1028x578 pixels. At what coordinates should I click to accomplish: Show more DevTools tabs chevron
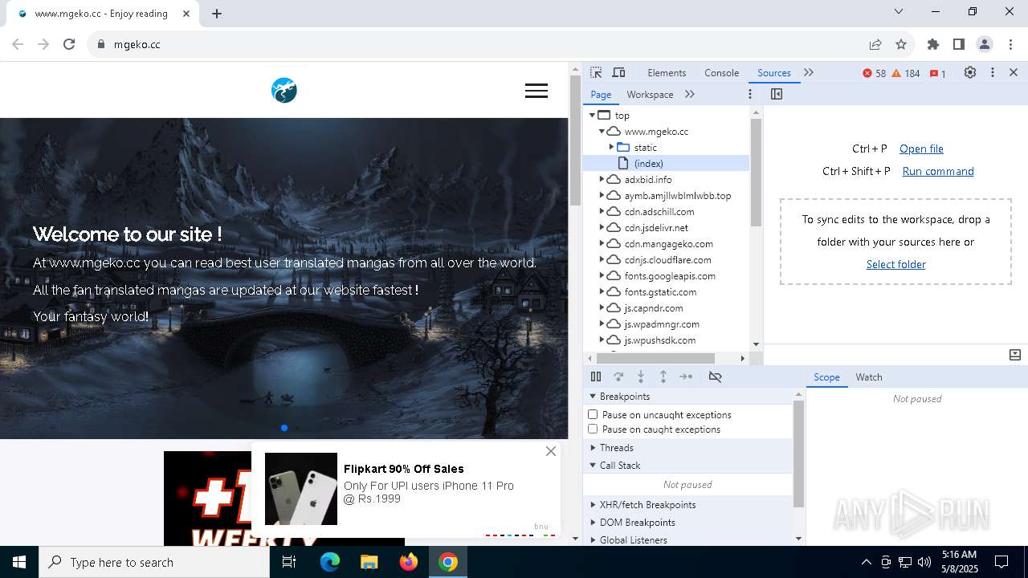(809, 72)
